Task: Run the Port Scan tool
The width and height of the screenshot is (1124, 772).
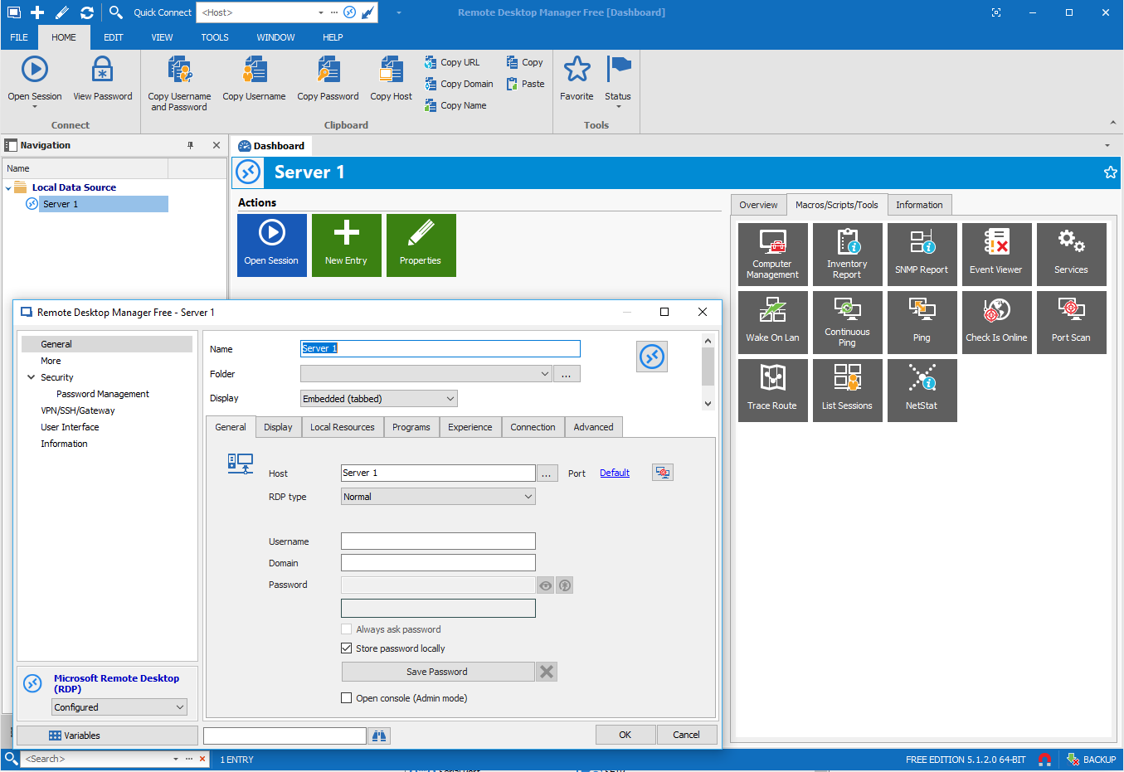Action: coord(1071,322)
